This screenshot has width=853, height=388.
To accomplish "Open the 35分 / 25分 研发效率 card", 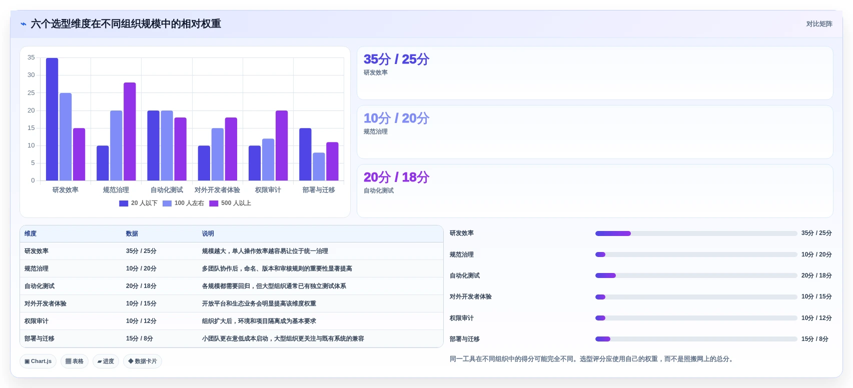I will click(595, 73).
